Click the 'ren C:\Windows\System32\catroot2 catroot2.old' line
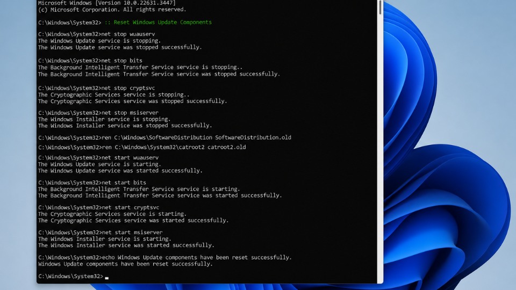Screen dimensions: 516x290 point(142,147)
